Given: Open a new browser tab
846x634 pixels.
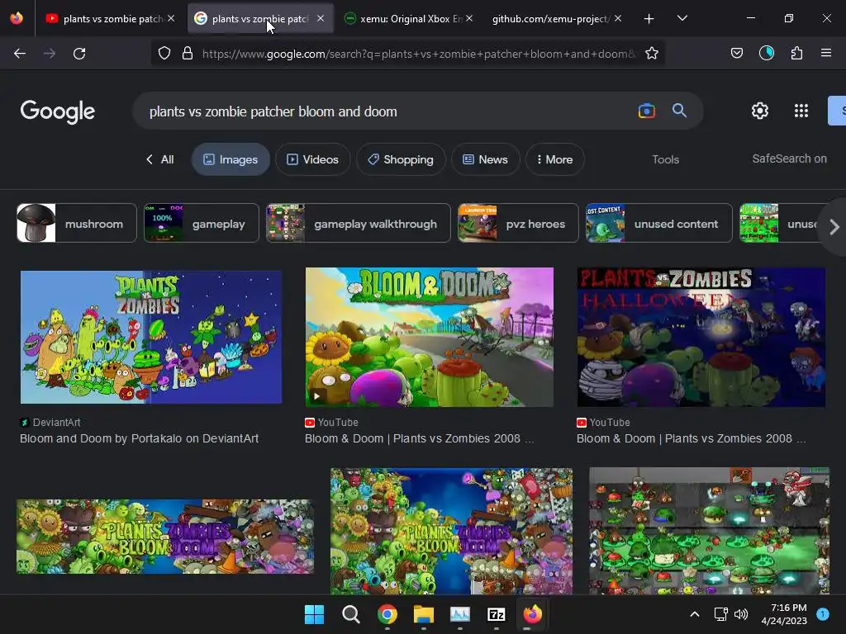Looking at the screenshot, I should [x=649, y=19].
